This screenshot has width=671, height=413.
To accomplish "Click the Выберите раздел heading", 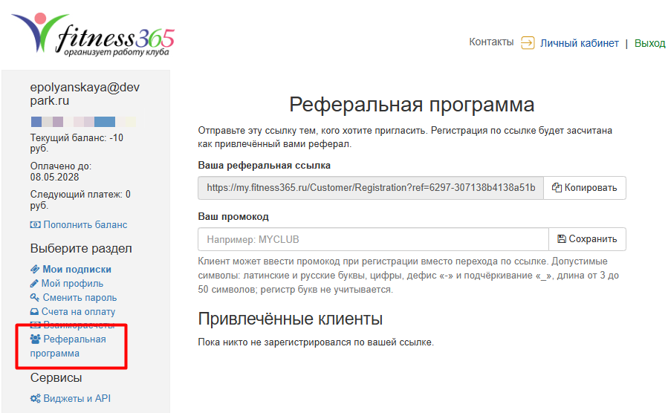I will point(81,249).
